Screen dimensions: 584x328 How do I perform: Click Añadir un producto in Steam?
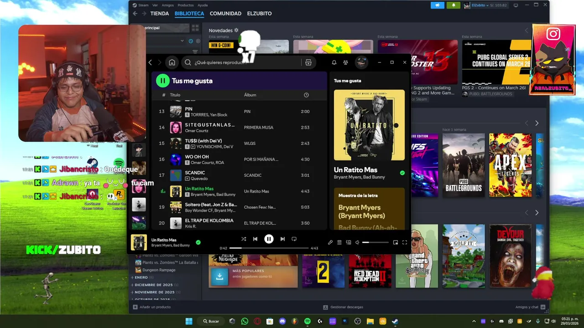151,307
